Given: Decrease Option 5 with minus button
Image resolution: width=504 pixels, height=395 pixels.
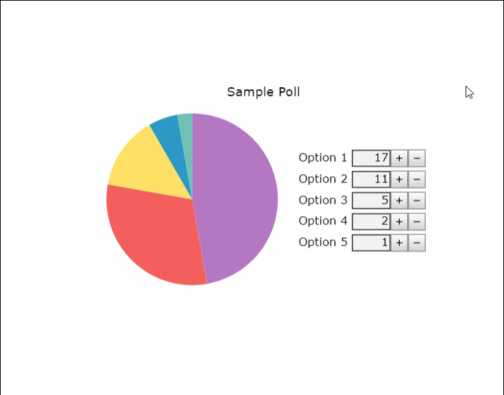Looking at the screenshot, I should click(x=417, y=243).
